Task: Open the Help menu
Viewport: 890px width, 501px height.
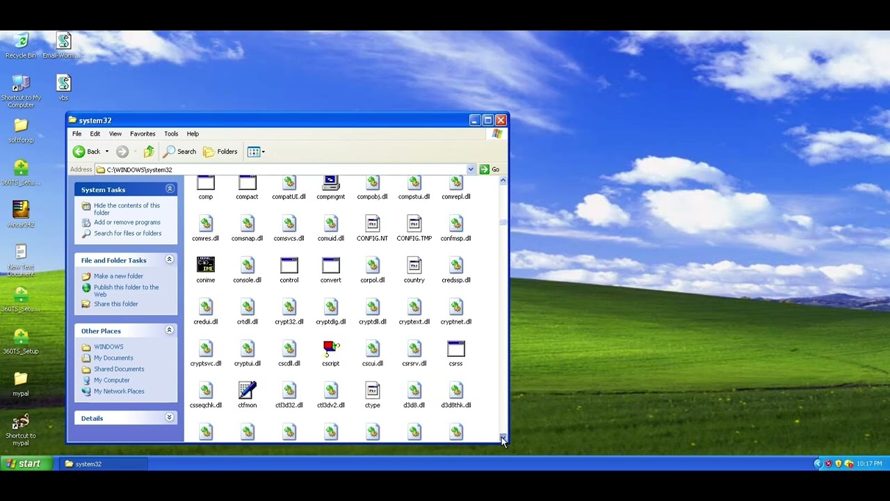Action: pyautogui.click(x=193, y=134)
